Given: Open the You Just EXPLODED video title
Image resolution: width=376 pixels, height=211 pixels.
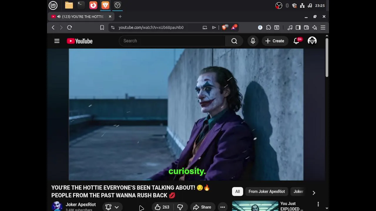Looking at the screenshot, I should 292,206.
